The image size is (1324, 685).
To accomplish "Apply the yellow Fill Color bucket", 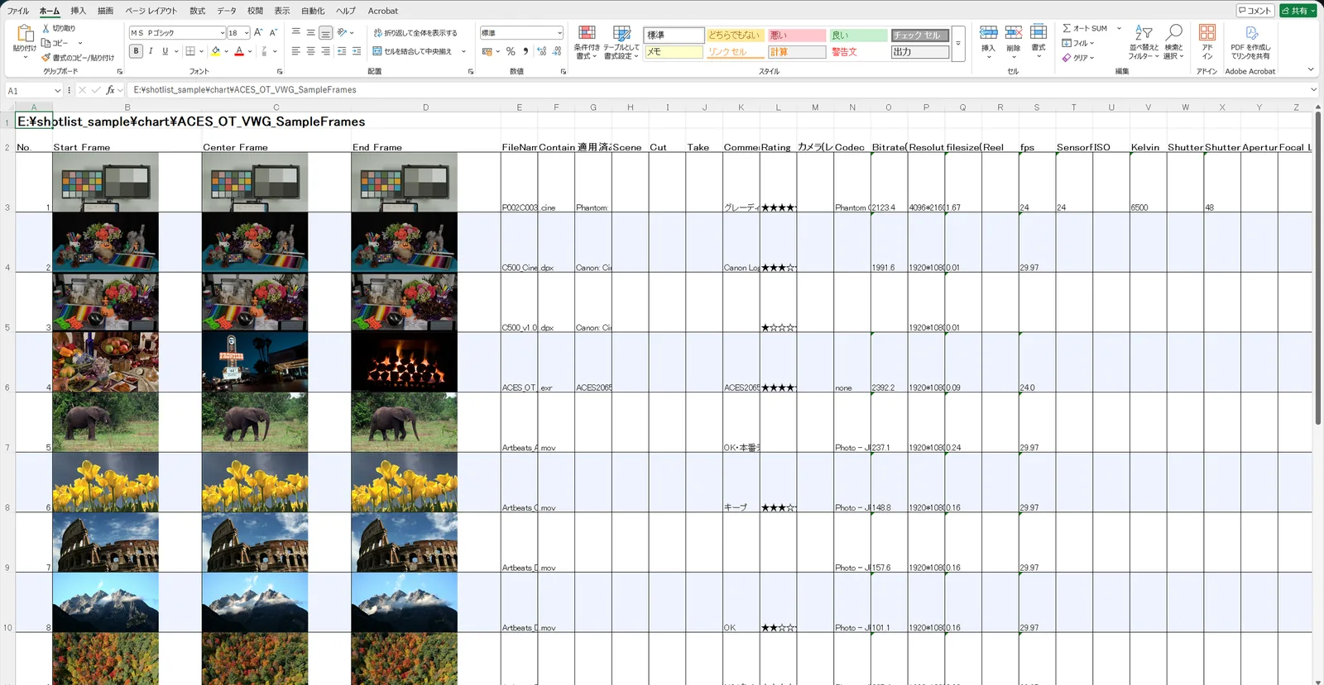I will 216,51.
